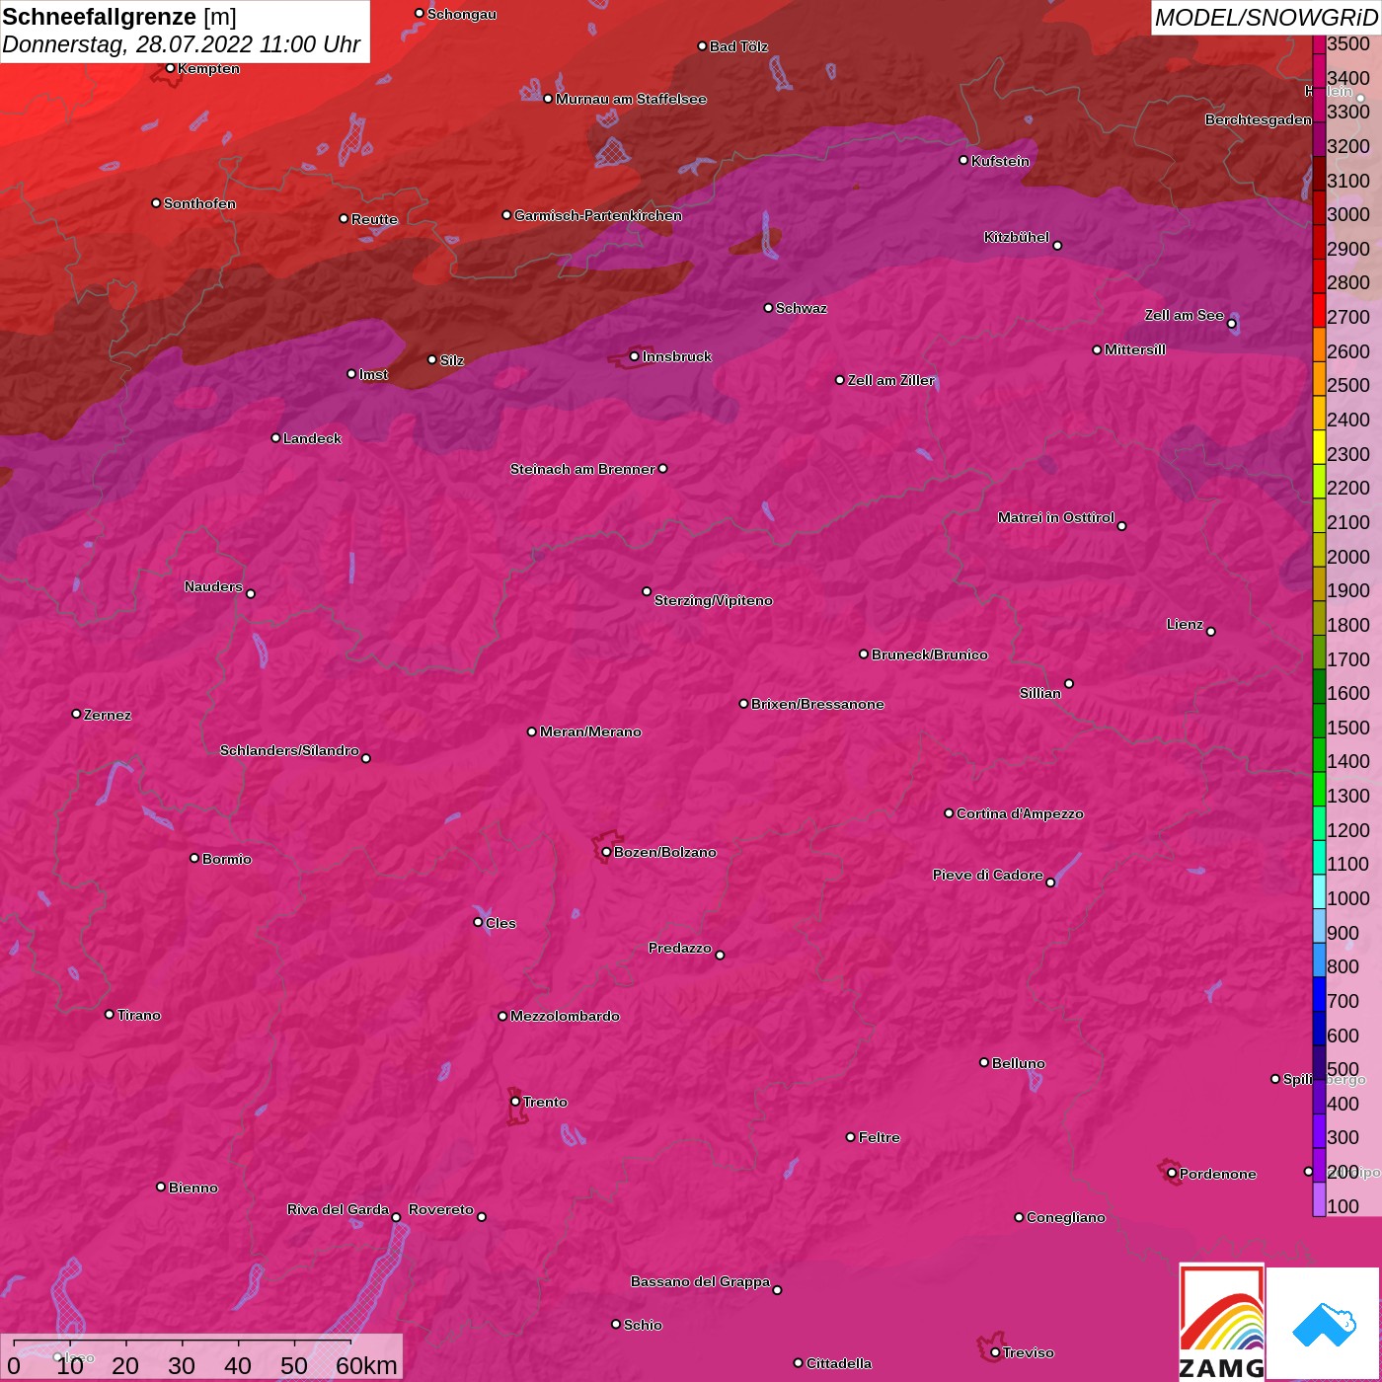Click the Pordenone marker dot
Viewport: 1382px width, 1382px height.
click(x=1172, y=1174)
